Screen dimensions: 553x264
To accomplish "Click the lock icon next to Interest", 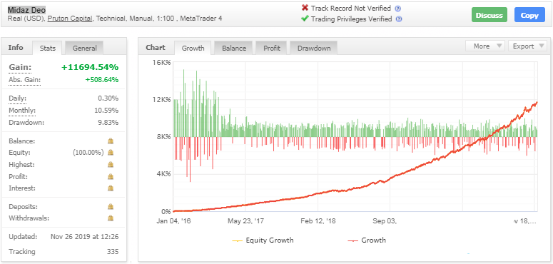I will point(111,188).
